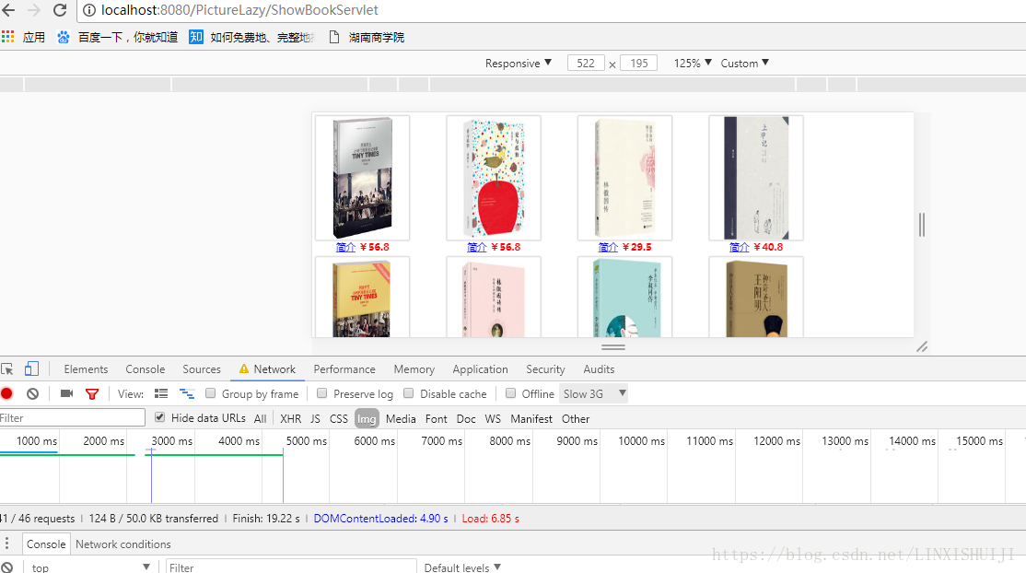Switch to the Console tab
This screenshot has width=1026, height=573.
[x=146, y=369]
